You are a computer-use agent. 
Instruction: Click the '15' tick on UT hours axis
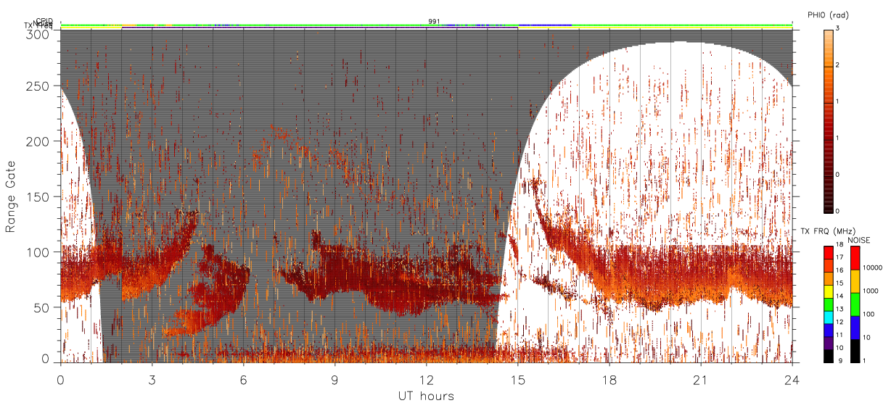pos(517,379)
